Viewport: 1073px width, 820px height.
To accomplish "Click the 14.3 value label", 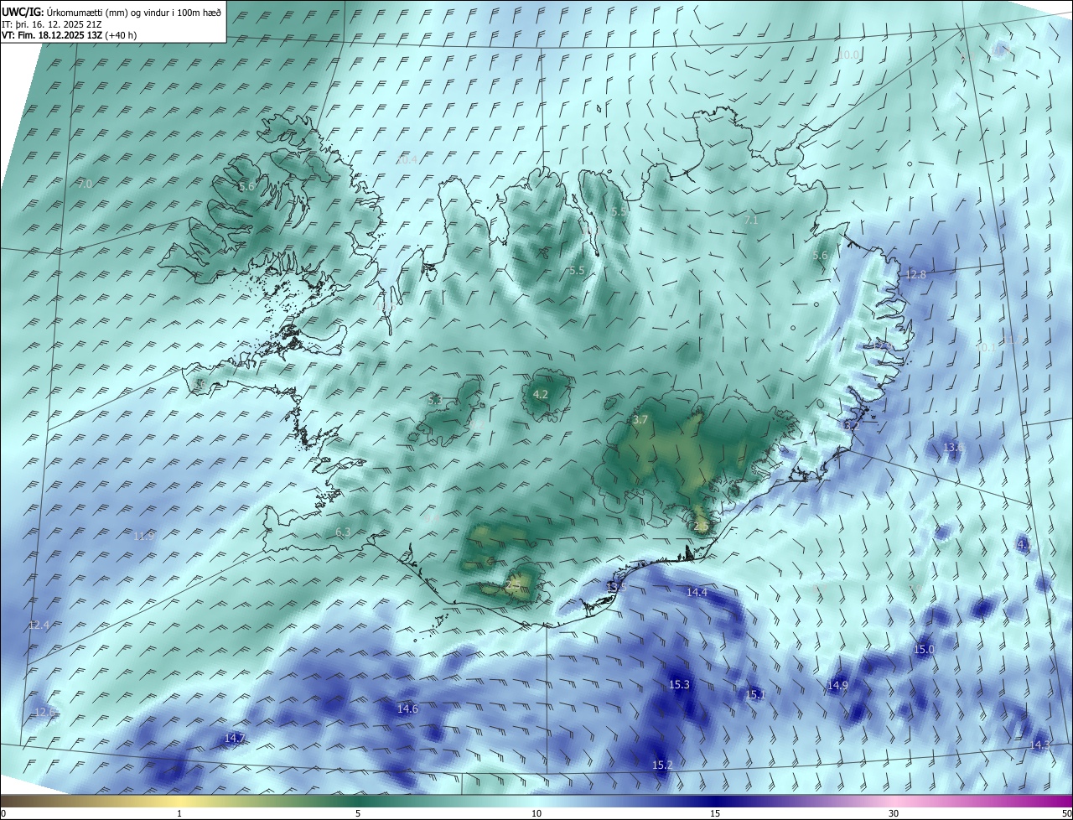I will click(1039, 745).
